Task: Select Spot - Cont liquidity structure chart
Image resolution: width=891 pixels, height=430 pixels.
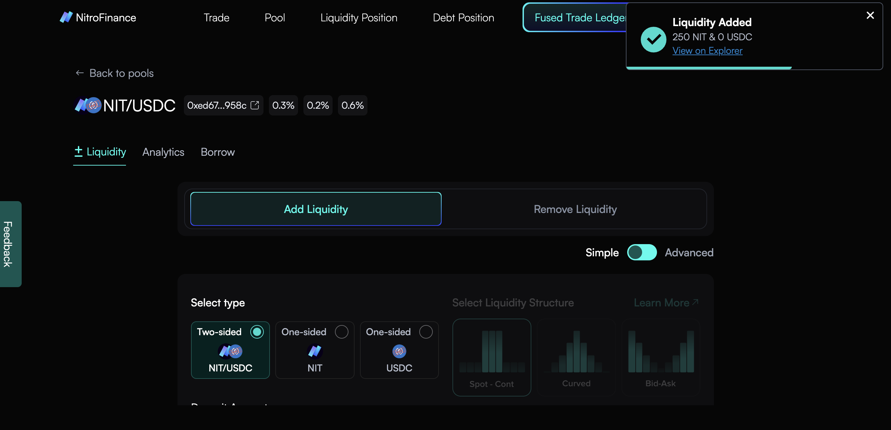Action: pyautogui.click(x=491, y=357)
